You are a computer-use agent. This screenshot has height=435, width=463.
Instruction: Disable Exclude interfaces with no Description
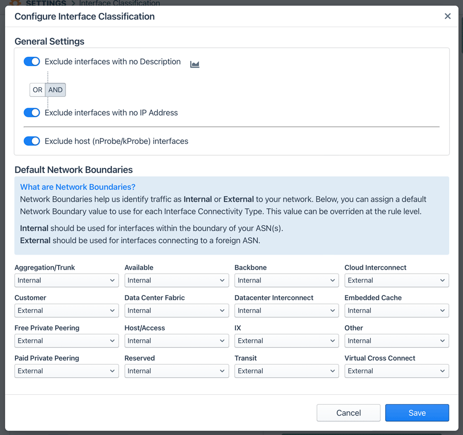coord(31,61)
